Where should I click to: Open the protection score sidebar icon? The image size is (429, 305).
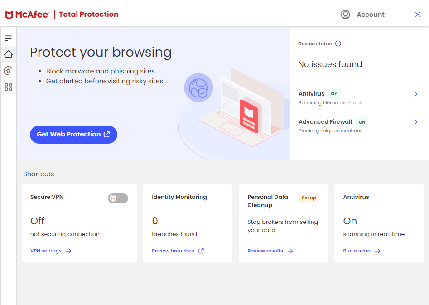[8, 71]
